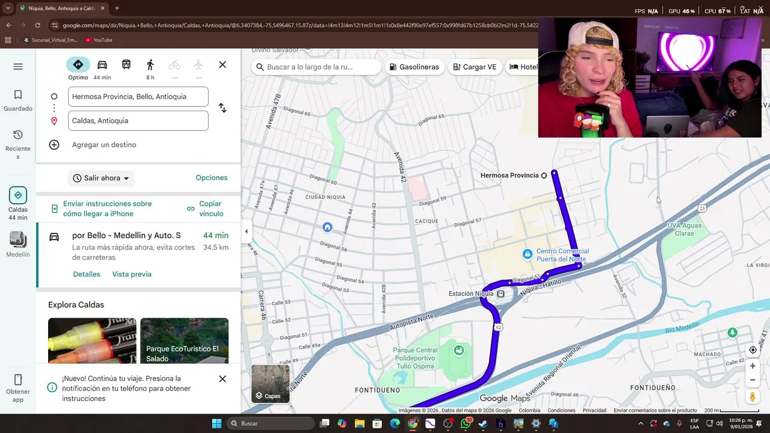Screen dimensions: 770x433
Task: Open the Recientes history panel
Action: (18, 144)
